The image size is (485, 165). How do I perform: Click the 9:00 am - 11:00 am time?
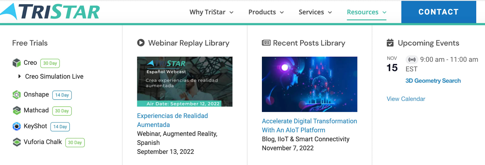[x=449, y=59]
